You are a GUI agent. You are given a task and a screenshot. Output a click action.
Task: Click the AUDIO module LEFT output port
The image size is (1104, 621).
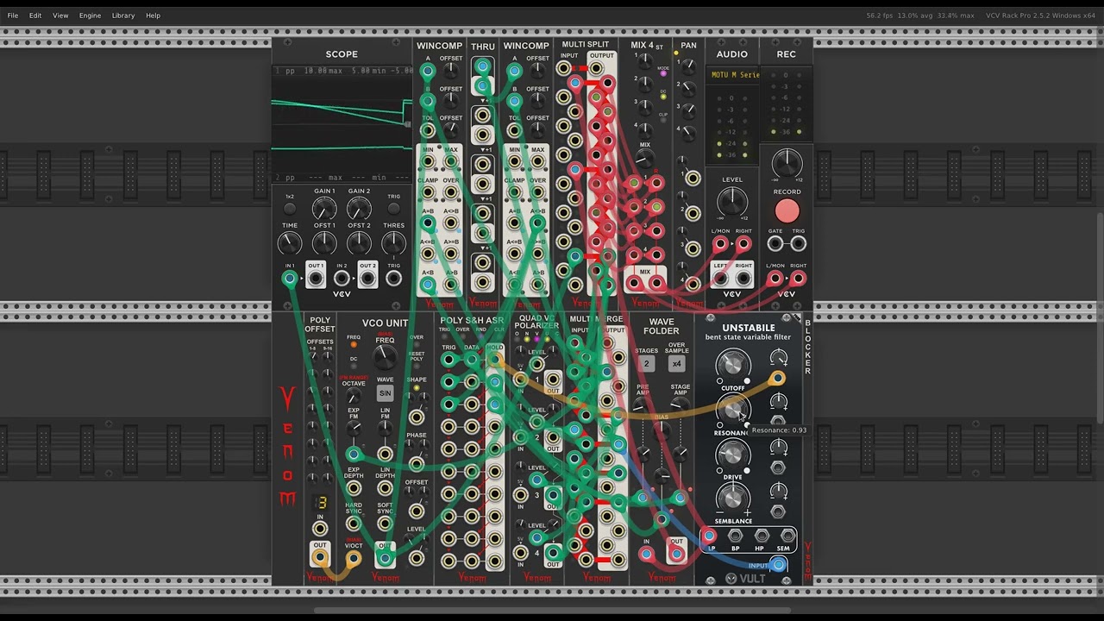click(720, 279)
